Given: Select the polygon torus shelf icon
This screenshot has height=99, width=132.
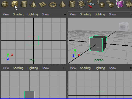Looking at the screenshot, I should point(53,5).
